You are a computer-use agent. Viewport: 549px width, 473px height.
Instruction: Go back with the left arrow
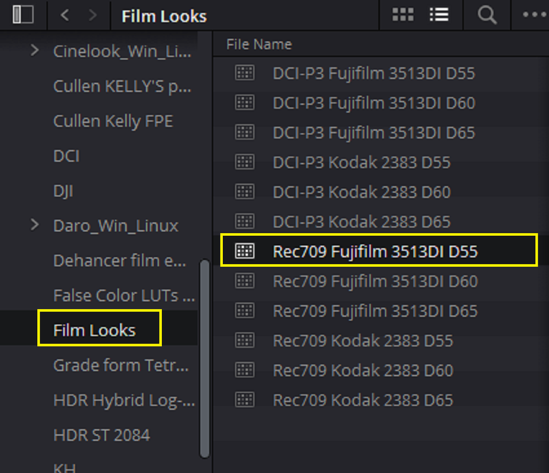coord(65,15)
